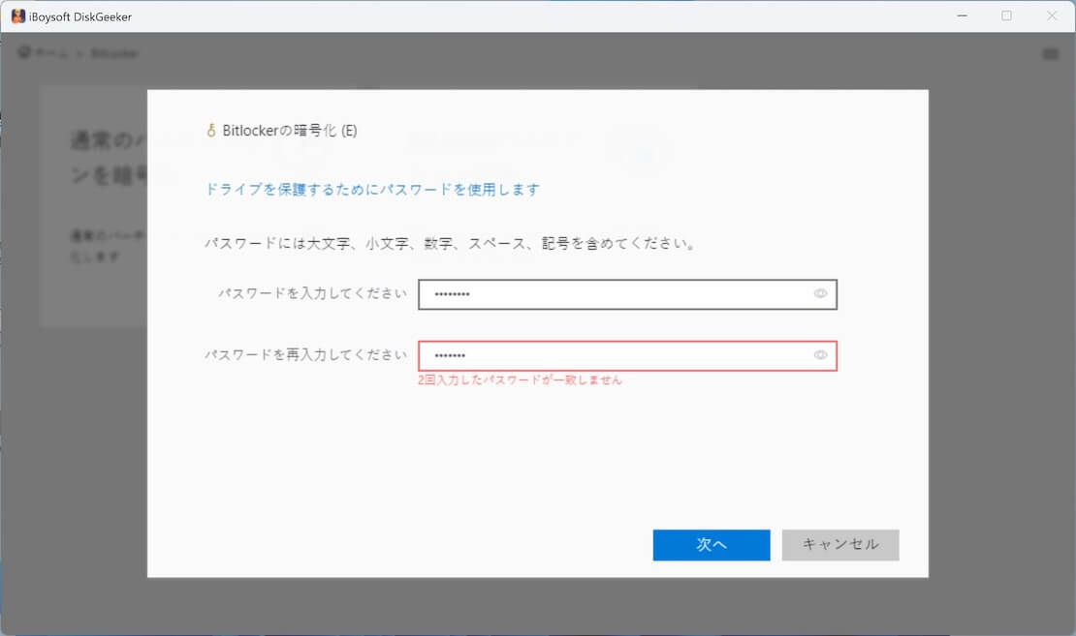
Task: Click the password requirements text パスワードには大文字…
Action: pyautogui.click(x=450, y=243)
